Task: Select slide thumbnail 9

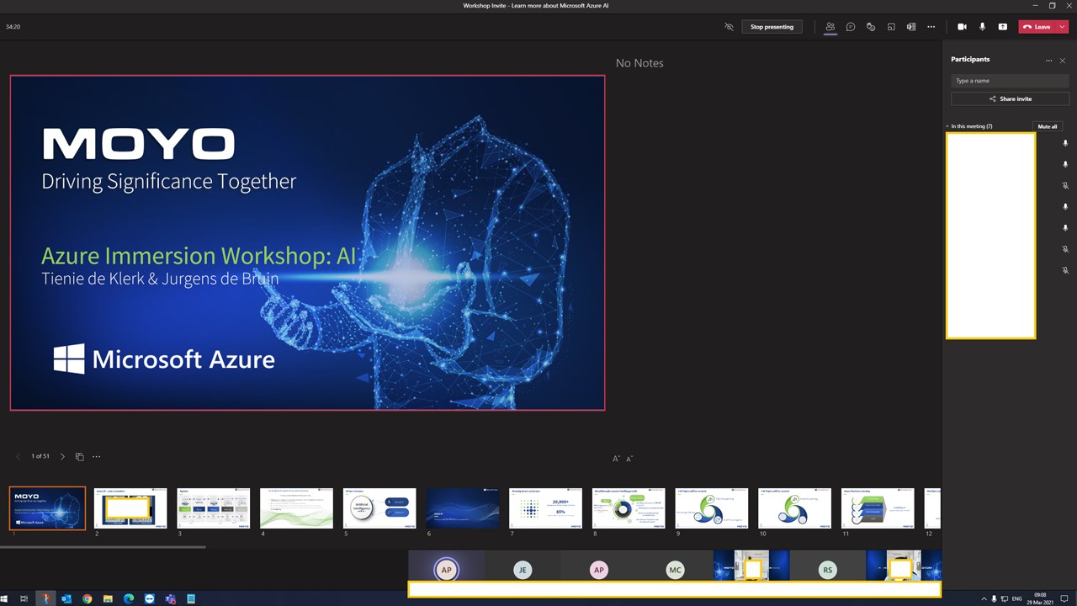Action: (712, 508)
